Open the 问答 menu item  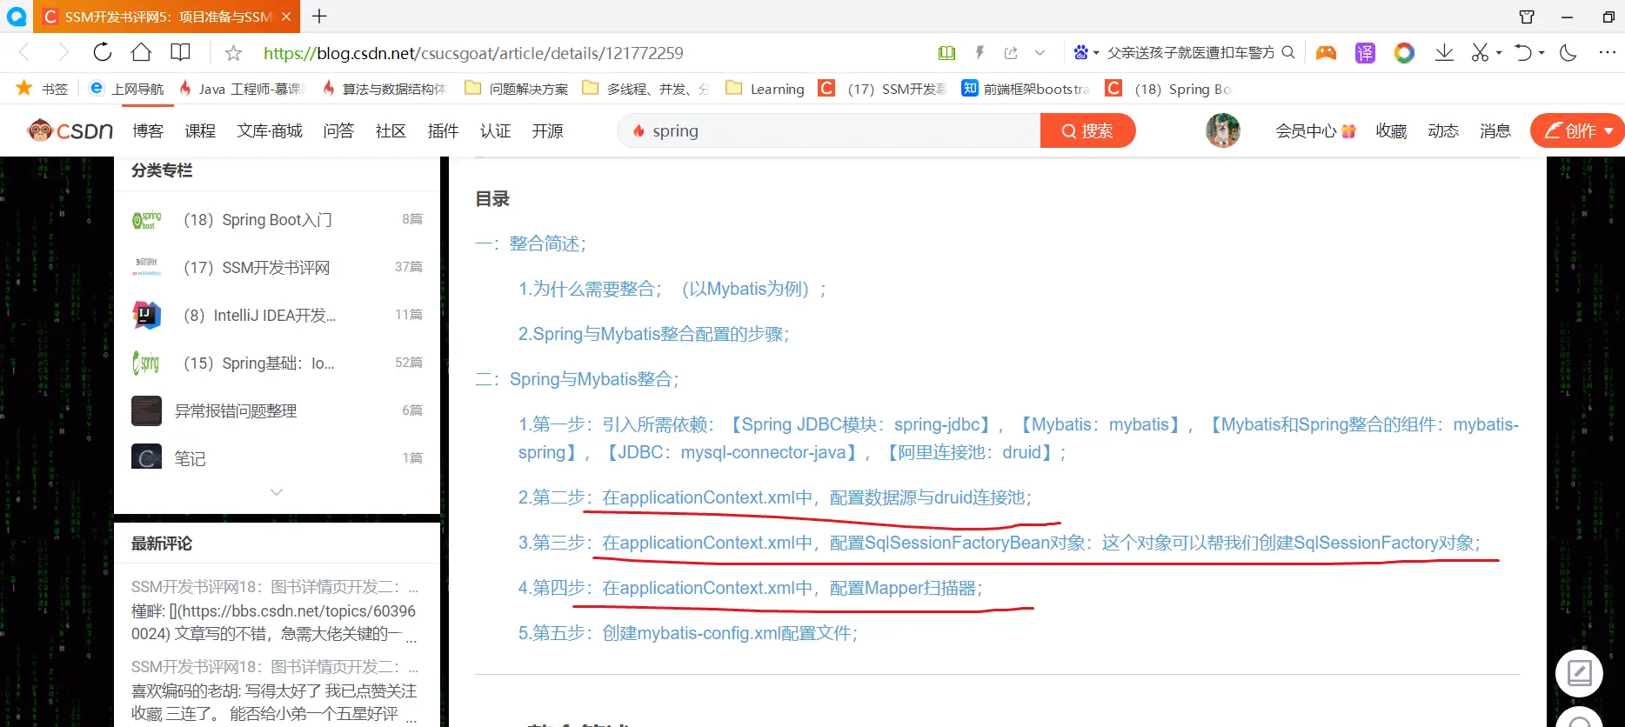338,130
